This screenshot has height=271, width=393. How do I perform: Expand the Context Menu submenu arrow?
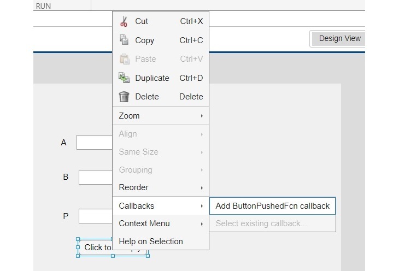[x=202, y=223]
